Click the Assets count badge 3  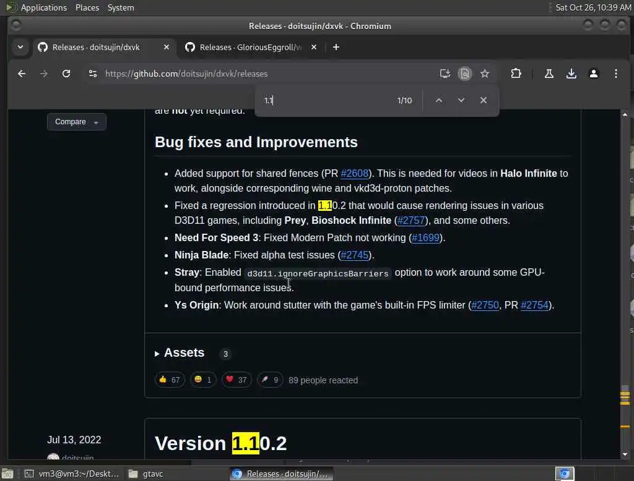225,354
